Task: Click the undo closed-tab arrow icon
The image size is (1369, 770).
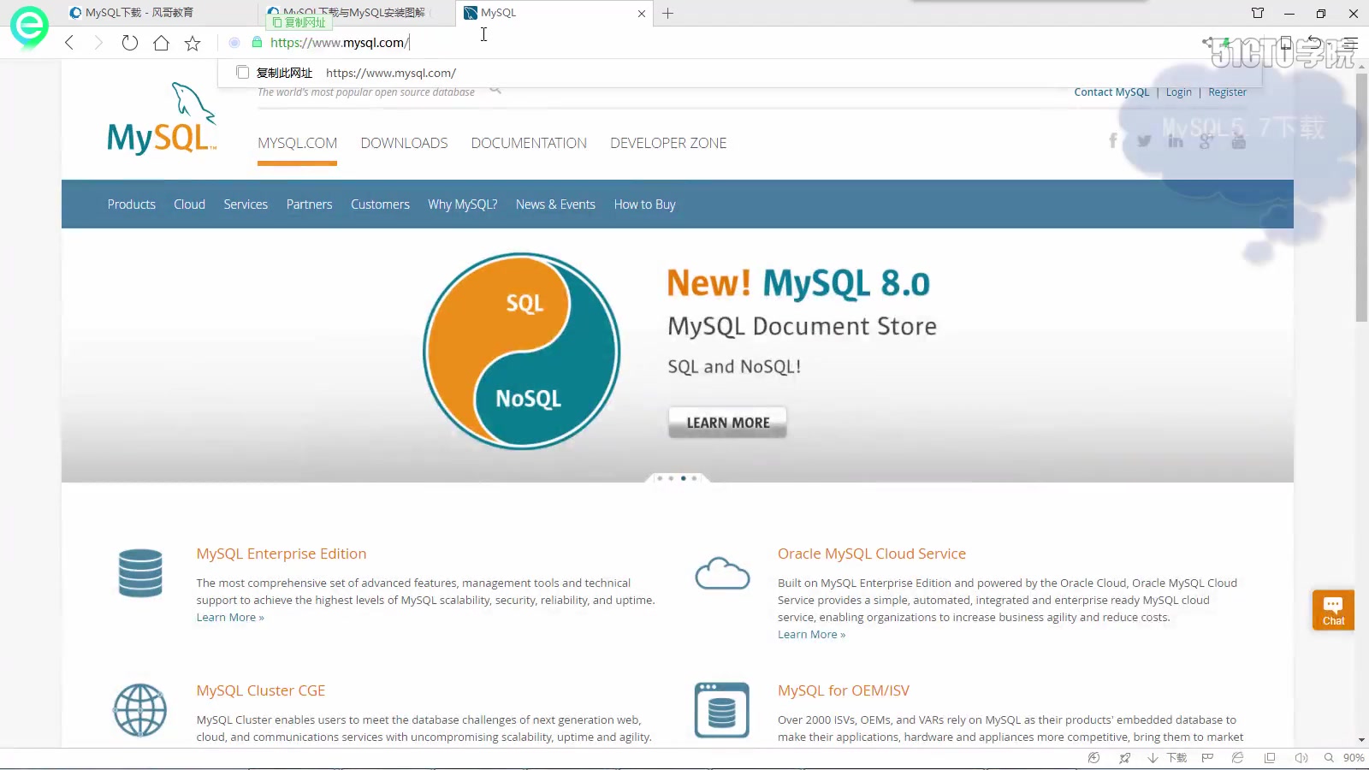Action: coord(1315,42)
